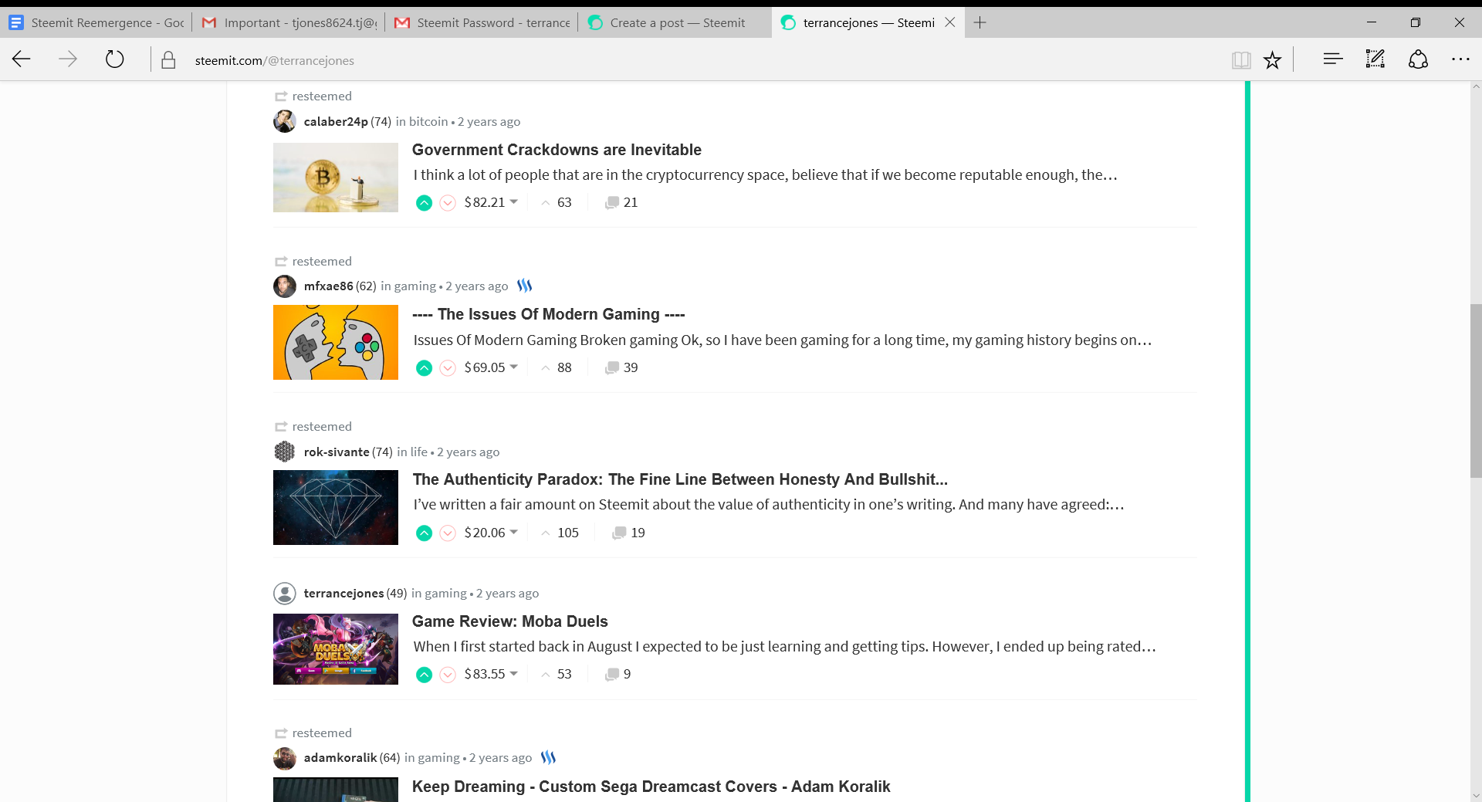Viewport: 1482px width, 802px height.
Task: Open the bitcoin tag link
Action: click(x=428, y=121)
